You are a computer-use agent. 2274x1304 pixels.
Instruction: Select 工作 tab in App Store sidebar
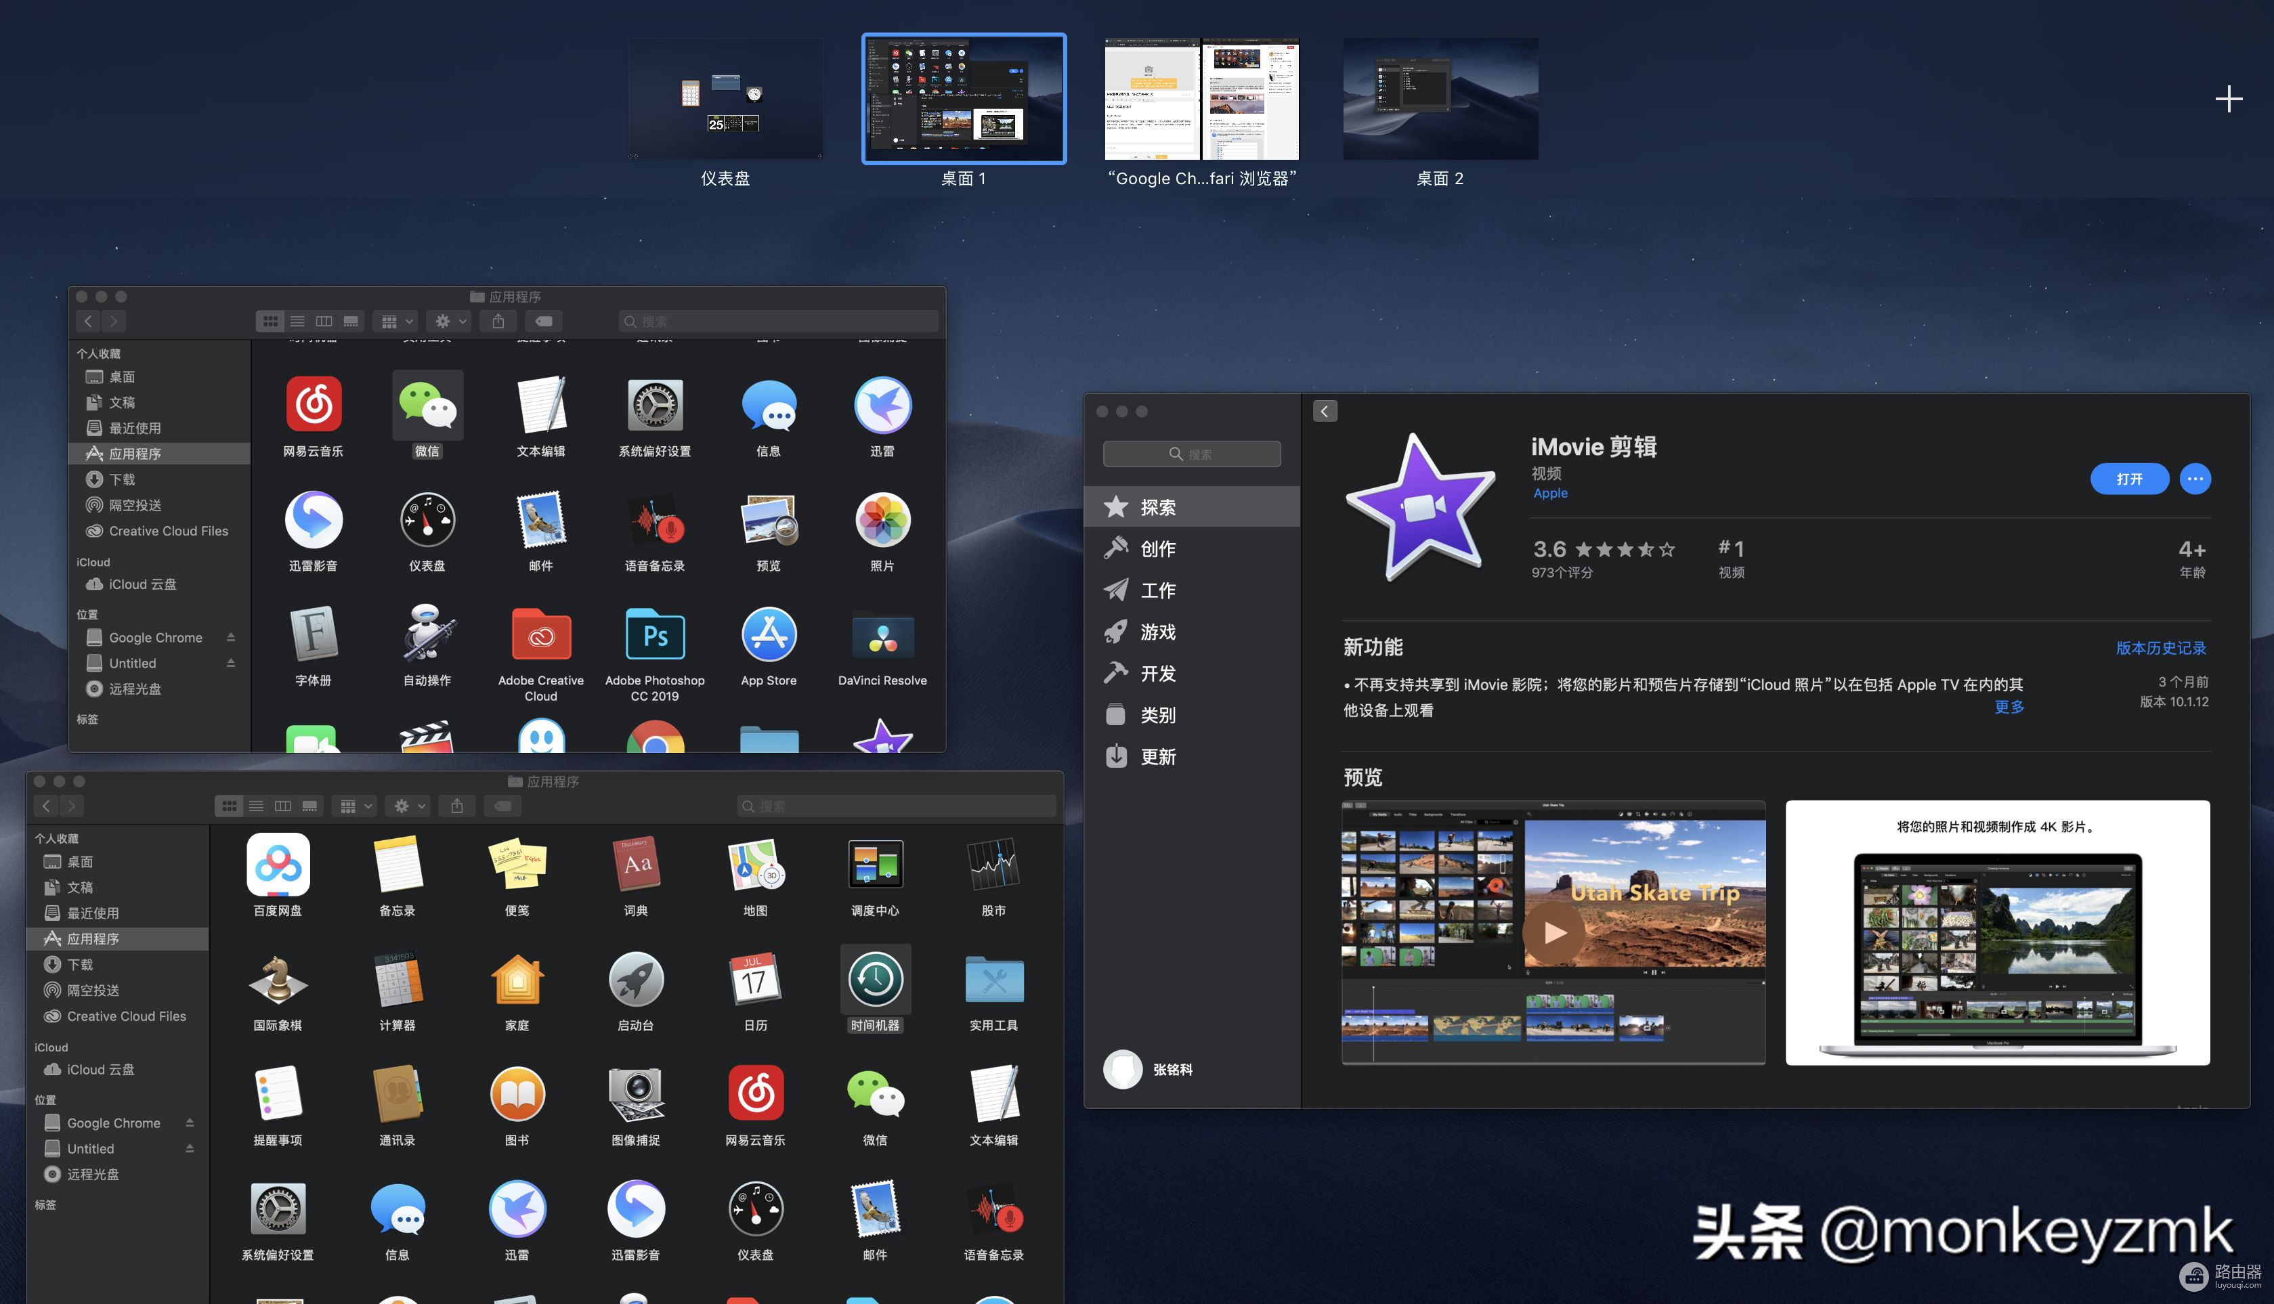(x=1192, y=590)
